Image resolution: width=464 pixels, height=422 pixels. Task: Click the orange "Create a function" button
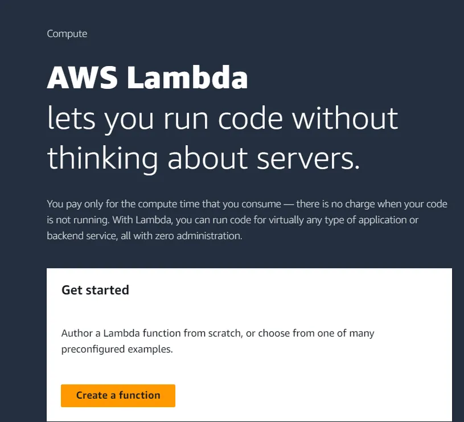[118, 395]
